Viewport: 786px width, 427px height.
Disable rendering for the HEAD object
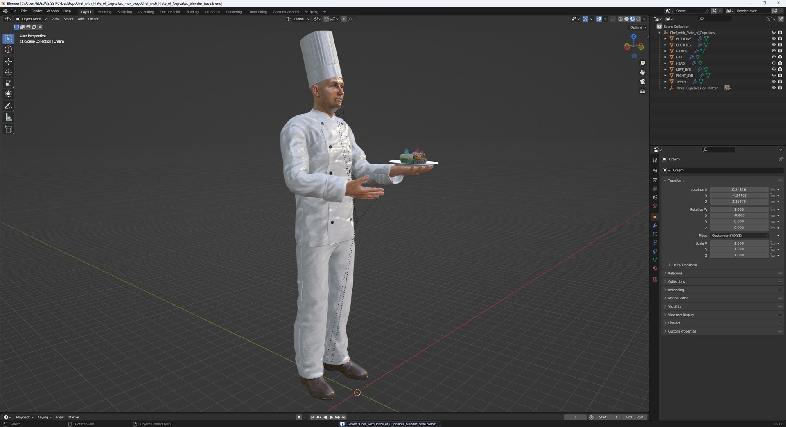780,63
